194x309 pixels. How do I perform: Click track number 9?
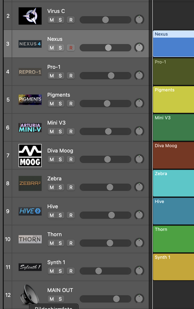tap(8, 211)
